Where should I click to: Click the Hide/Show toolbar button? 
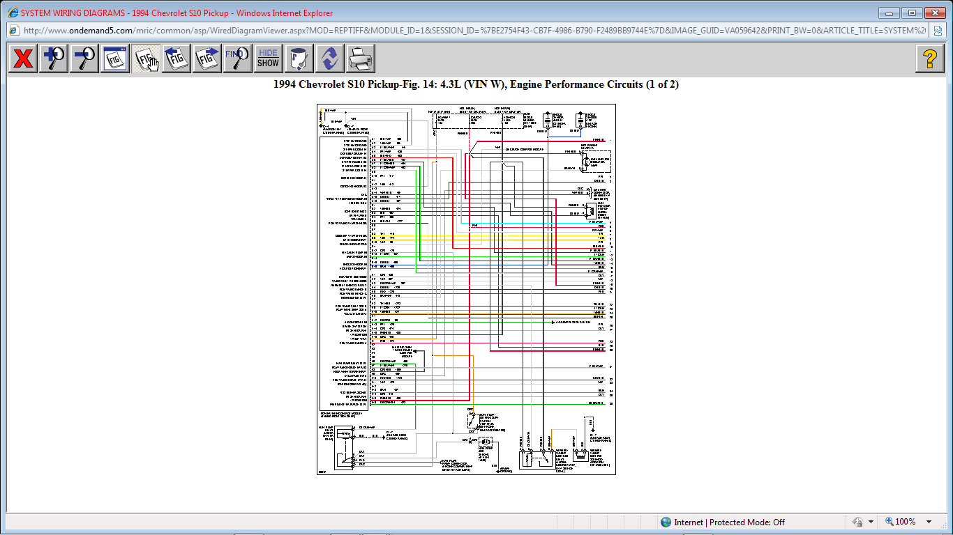point(269,59)
